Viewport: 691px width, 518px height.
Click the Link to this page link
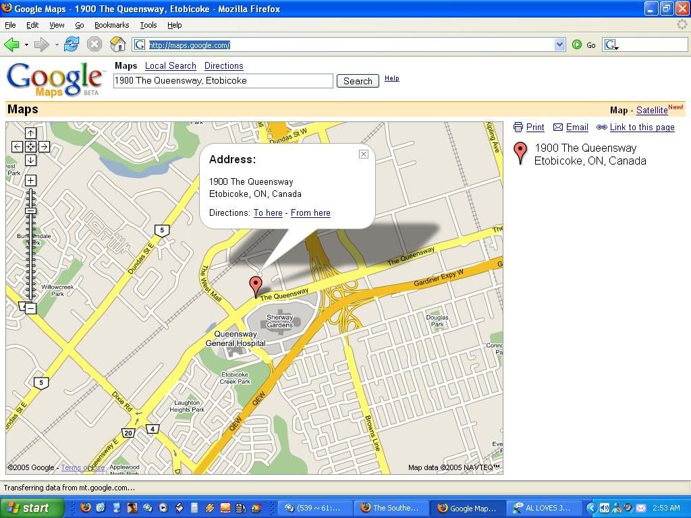coord(642,127)
